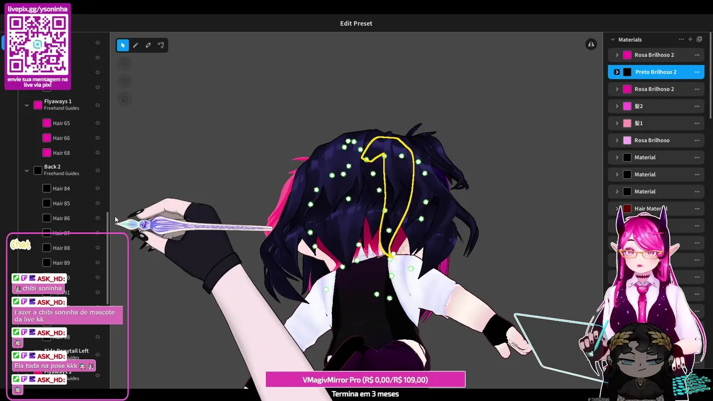Toggle the mirror symmetry icon in viewport
The width and height of the screenshot is (713, 401).
coord(591,45)
